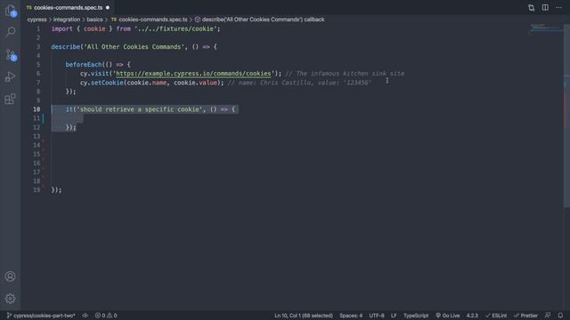Open the feedback icon in status bar

point(548,316)
